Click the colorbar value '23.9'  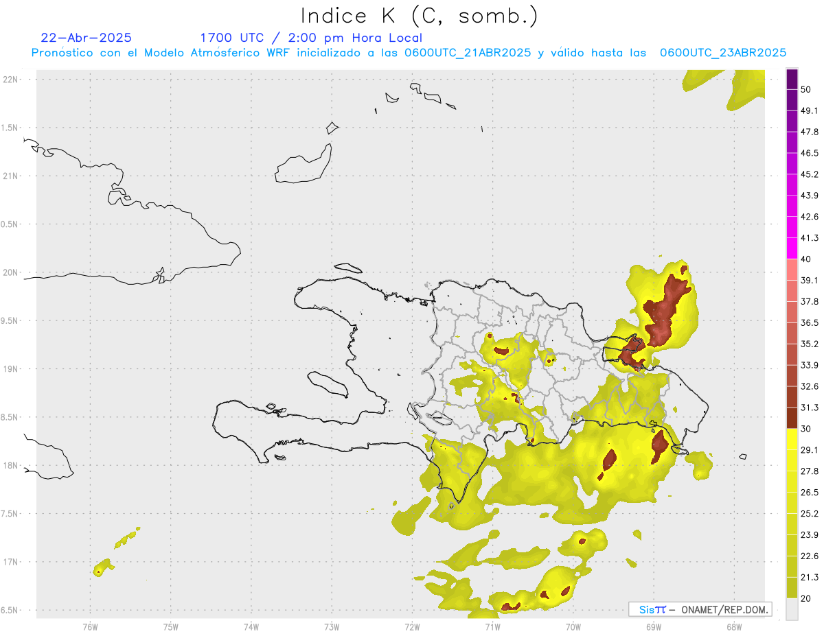click(x=810, y=535)
